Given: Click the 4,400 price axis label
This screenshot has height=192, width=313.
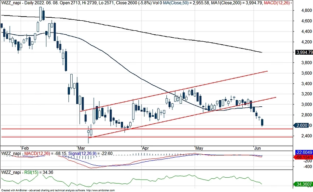Looking at the screenshot, I should 306,31.
